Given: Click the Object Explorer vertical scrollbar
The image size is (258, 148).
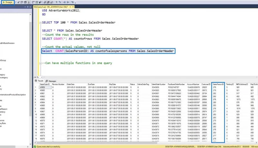Looking at the screenshot, I should click(30, 69).
